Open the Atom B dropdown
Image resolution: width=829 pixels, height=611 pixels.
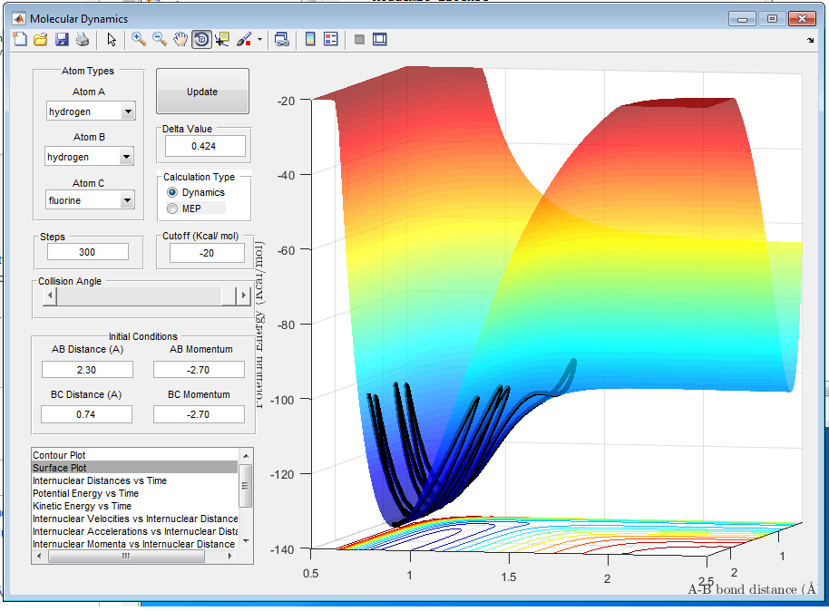pyautogui.click(x=126, y=157)
